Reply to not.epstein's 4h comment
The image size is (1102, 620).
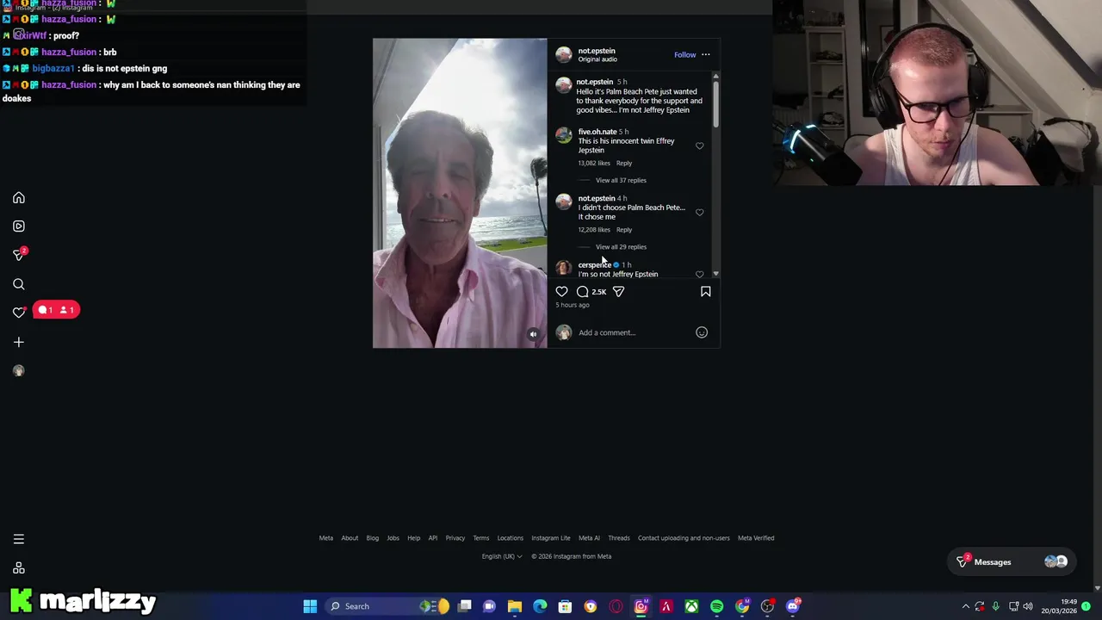pos(623,230)
